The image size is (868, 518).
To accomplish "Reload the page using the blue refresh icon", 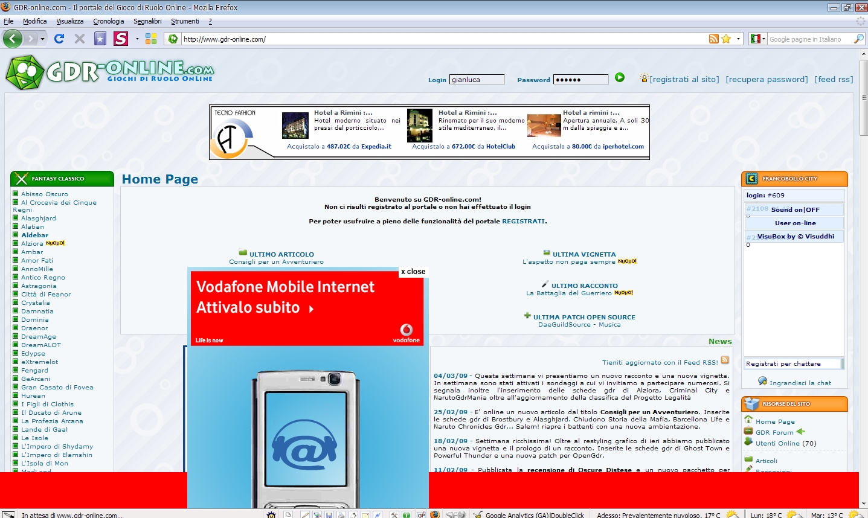I will (x=59, y=39).
